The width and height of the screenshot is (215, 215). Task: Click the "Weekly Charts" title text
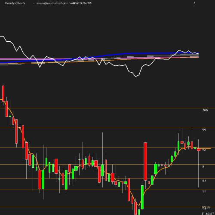pos(15,3)
